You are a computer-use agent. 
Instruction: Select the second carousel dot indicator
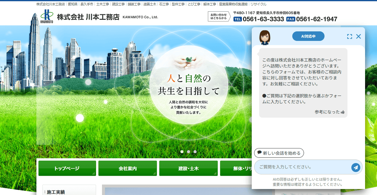189,151
